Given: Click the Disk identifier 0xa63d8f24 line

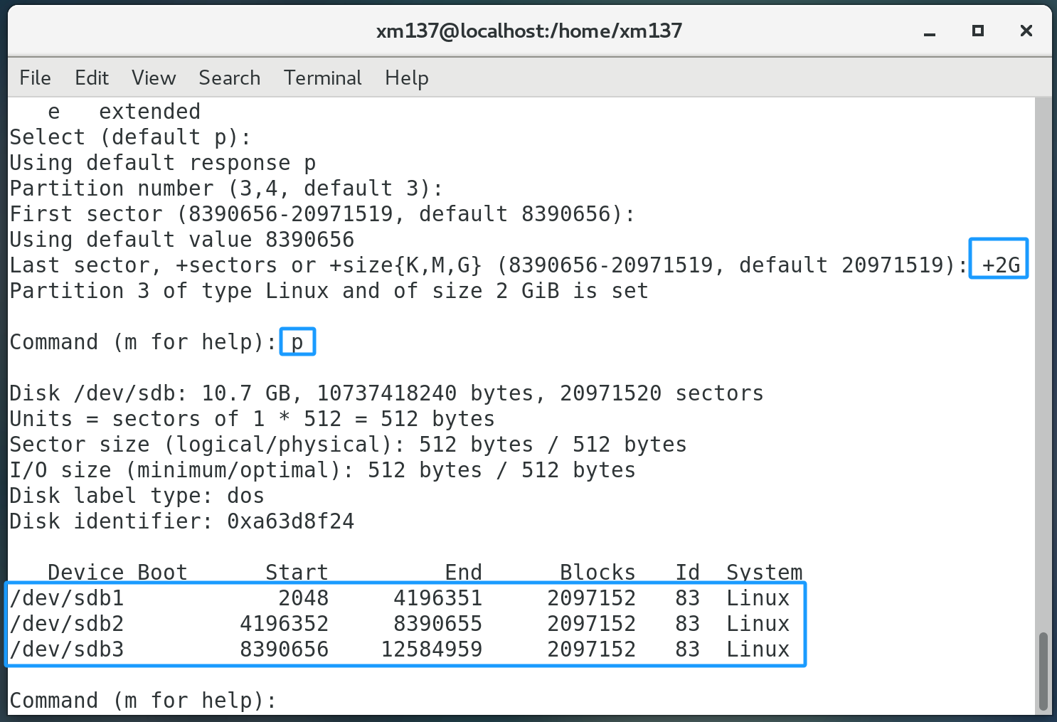Looking at the screenshot, I should point(182,521).
